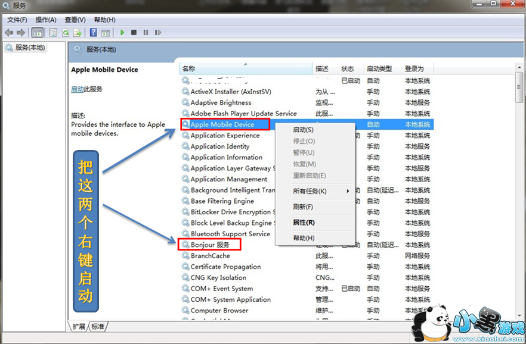The width and height of the screenshot is (526, 344).
Task: Expand 所有任务(K) submenu arrow
Action: coord(348,191)
